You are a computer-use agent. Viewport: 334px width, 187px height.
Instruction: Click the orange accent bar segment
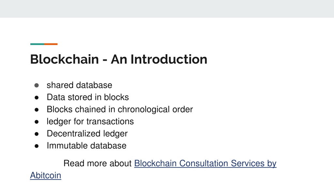[51, 44]
